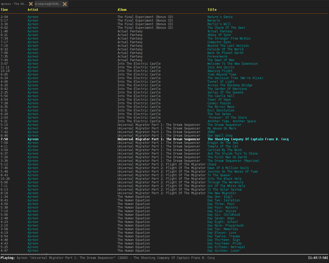The width and height of the screenshot is (329, 263).
Task: Switch to the 'brokarna@ODIN...' tab
Action: (x=48, y=4)
